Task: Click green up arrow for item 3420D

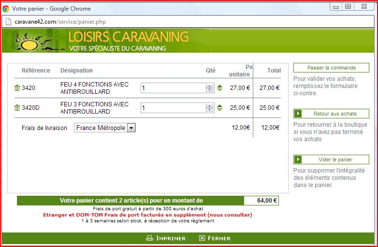Action: click(x=219, y=106)
